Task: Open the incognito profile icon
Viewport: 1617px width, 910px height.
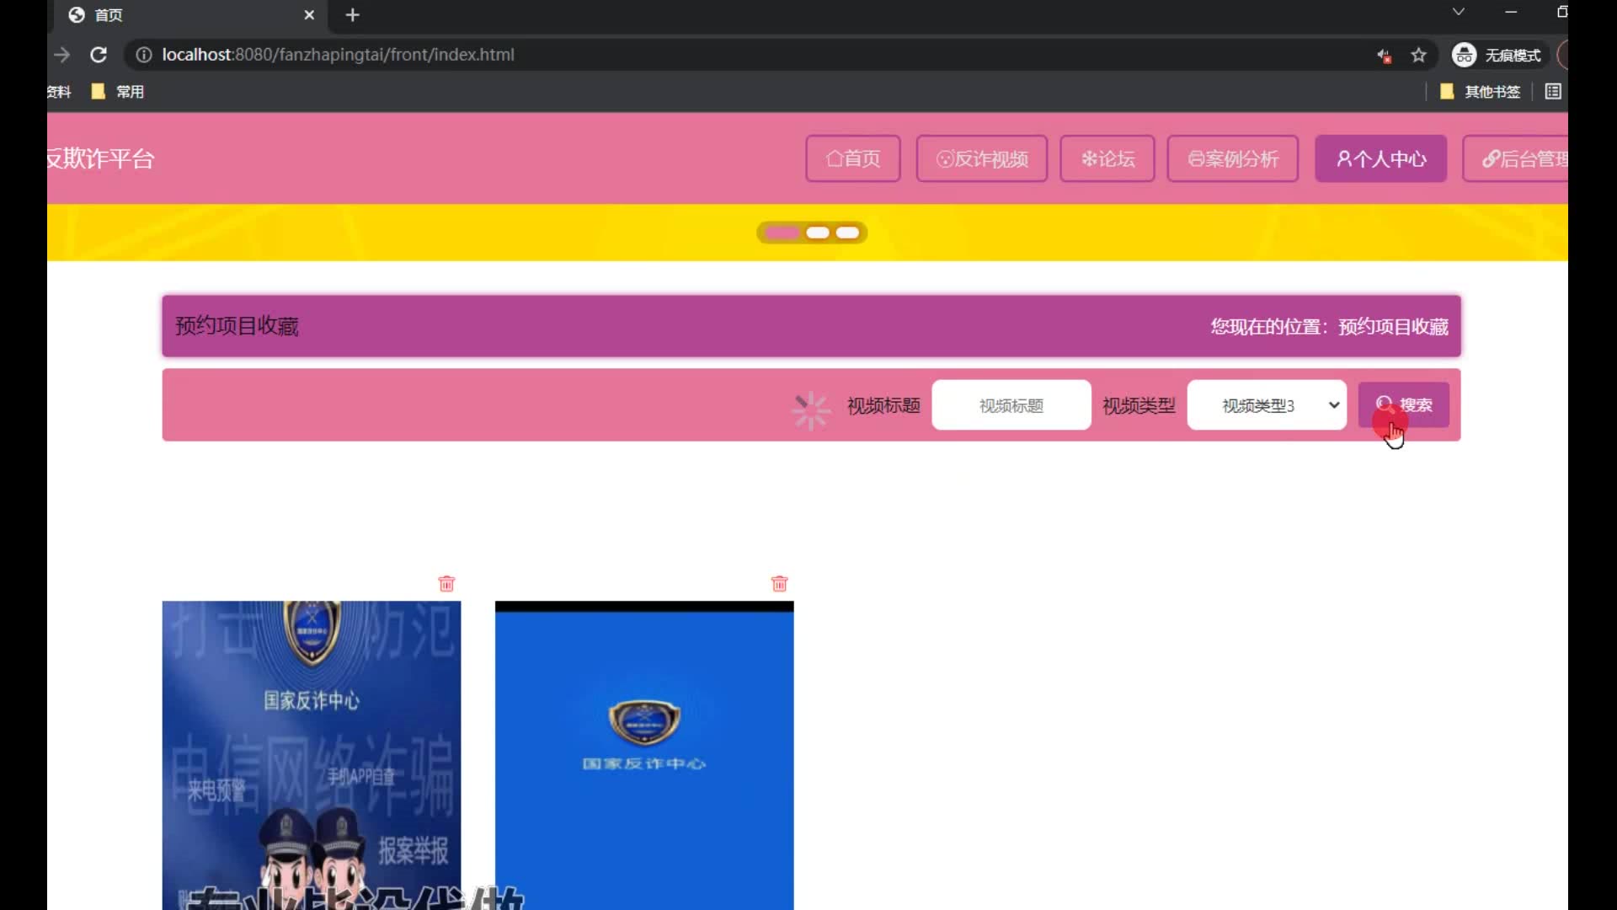Action: [x=1464, y=55]
